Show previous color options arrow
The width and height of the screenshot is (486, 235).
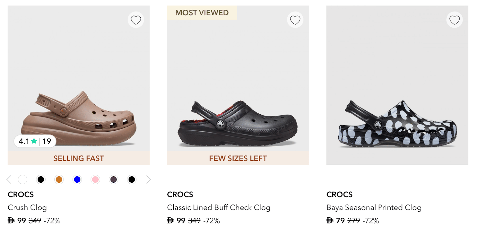pos(9,180)
